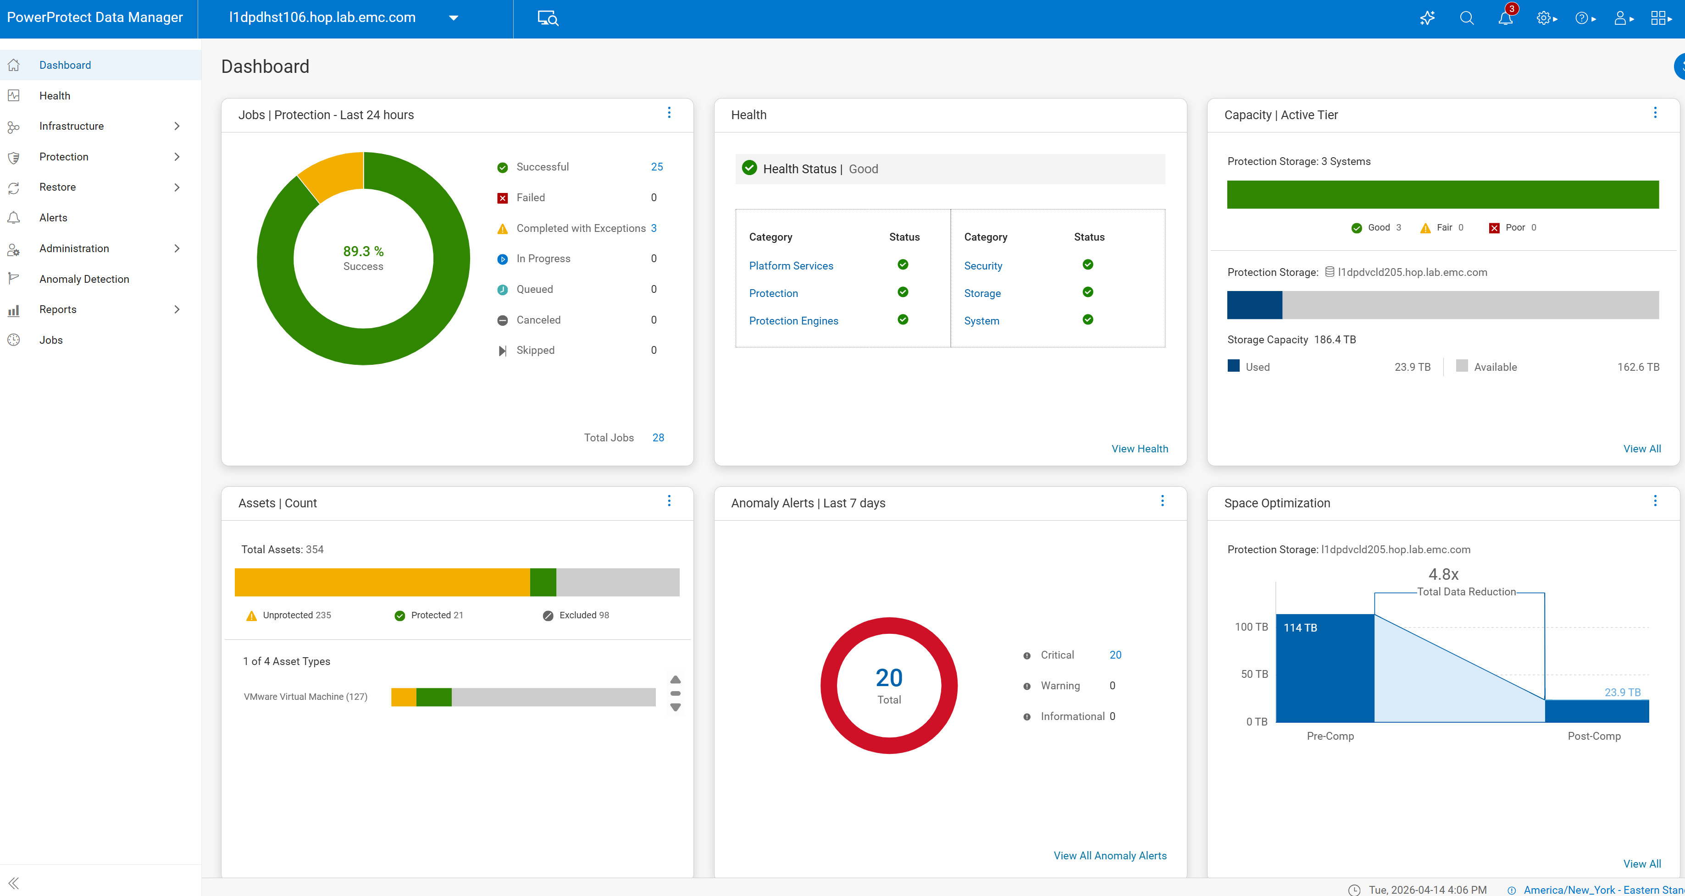
Task: Open the View Health link
Action: 1140,448
